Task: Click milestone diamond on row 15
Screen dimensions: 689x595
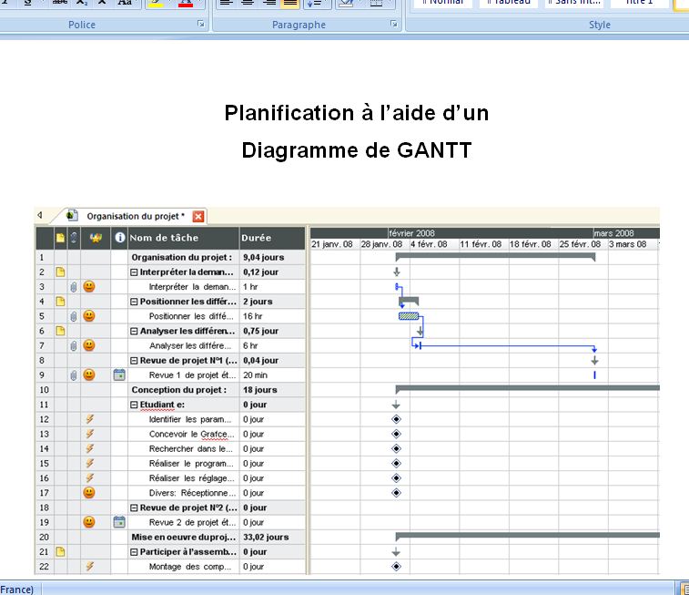Action: click(396, 464)
